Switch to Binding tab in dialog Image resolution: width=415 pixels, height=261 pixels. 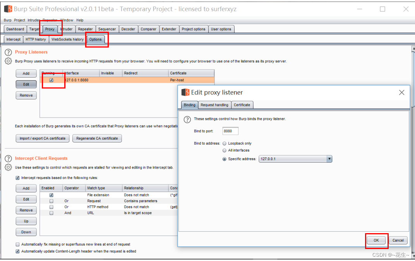point(190,105)
